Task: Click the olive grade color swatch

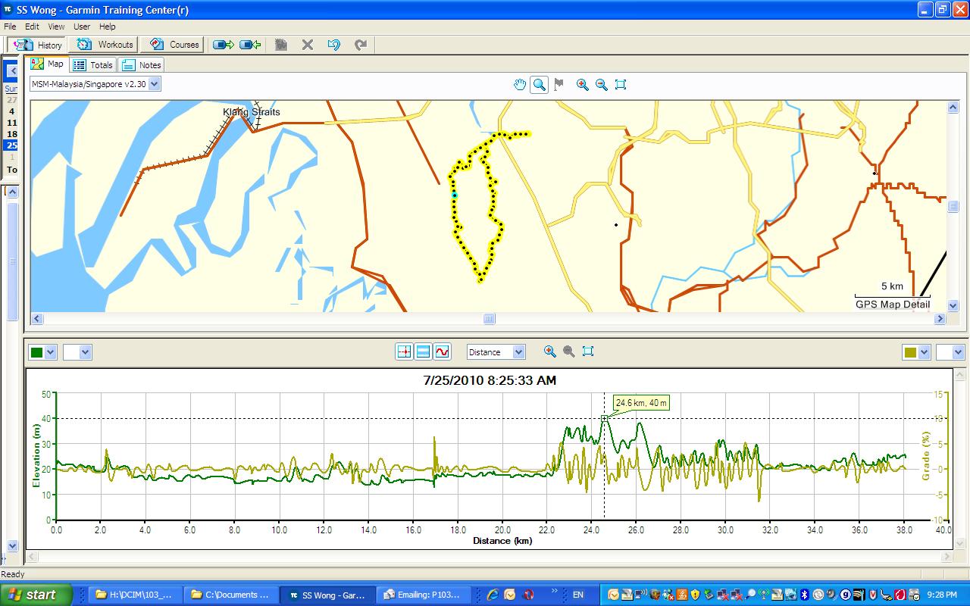Action: 910,352
